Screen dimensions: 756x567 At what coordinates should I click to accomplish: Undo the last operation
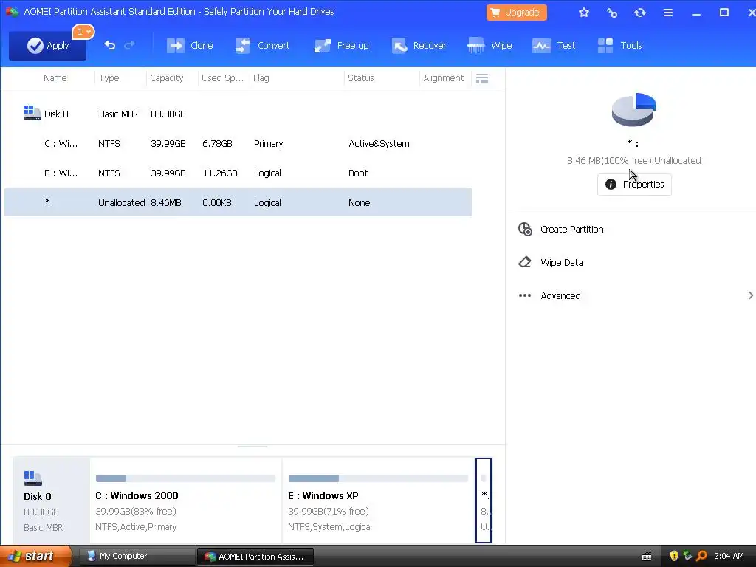point(110,45)
